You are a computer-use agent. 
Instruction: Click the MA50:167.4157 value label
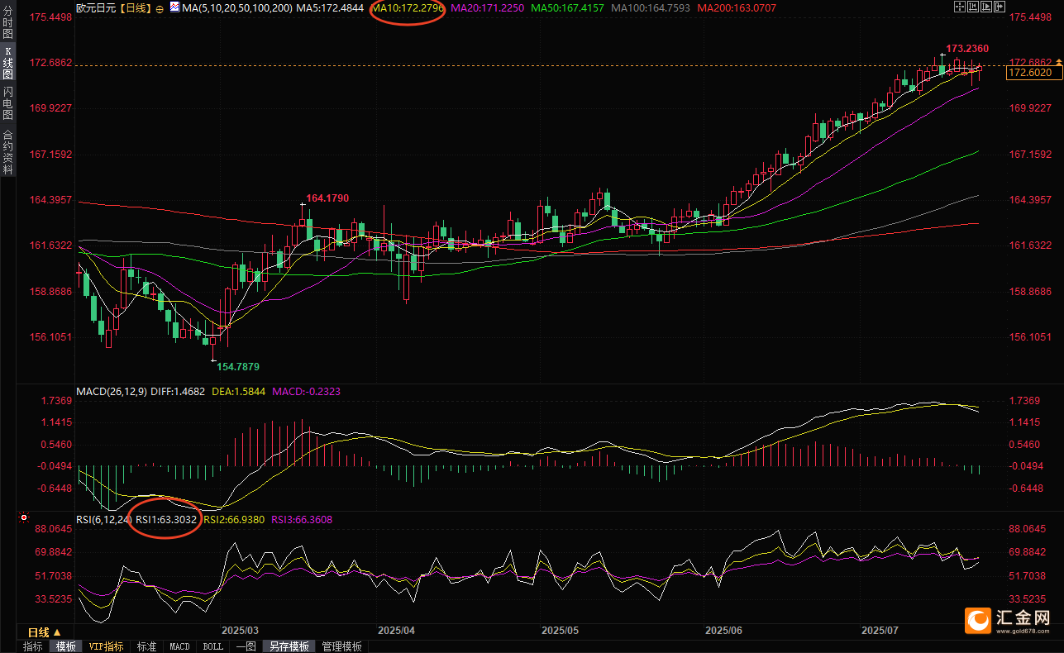pyautogui.click(x=568, y=7)
